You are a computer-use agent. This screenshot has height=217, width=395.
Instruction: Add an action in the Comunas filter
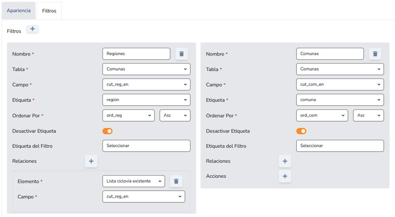285,176
